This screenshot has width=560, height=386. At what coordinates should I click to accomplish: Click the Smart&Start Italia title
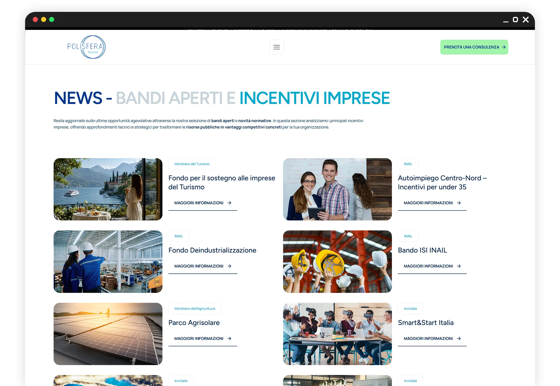pyautogui.click(x=426, y=323)
